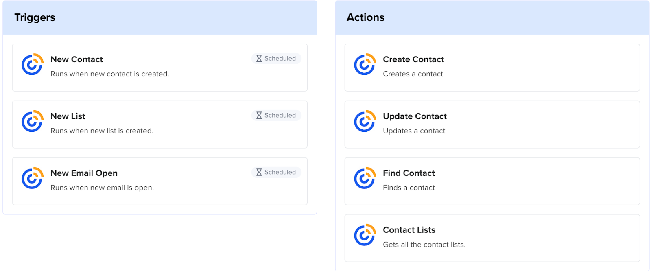
Task: Click the Create Contact action icon
Action: (365, 64)
